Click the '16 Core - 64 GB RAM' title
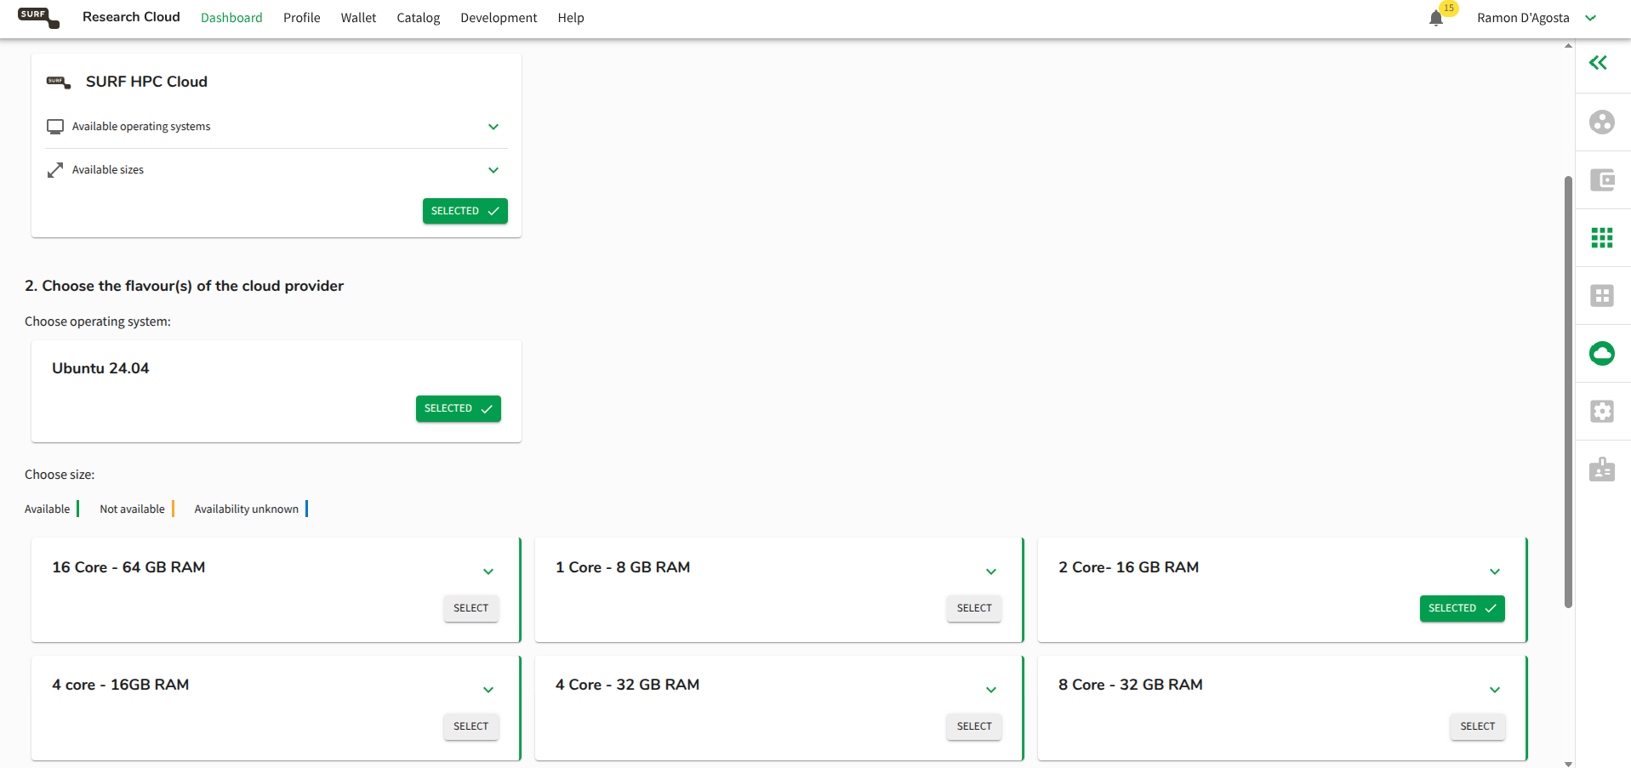This screenshot has height=768, width=1631. point(128,567)
